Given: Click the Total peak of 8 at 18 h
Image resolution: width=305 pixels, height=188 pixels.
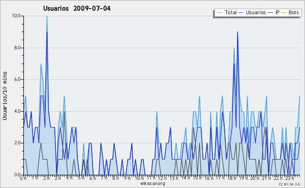Looking at the screenshot, I should (234, 48).
